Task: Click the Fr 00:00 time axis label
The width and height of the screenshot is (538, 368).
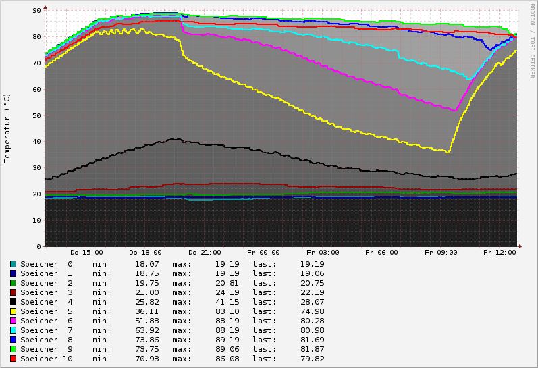Action: click(x=263, y=253)
